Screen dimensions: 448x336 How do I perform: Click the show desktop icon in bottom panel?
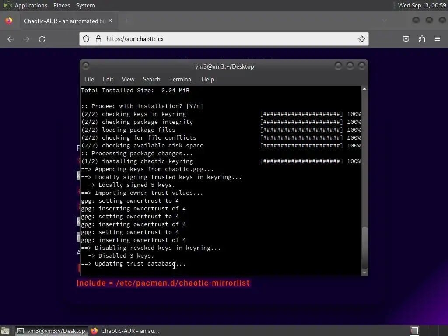5,331
